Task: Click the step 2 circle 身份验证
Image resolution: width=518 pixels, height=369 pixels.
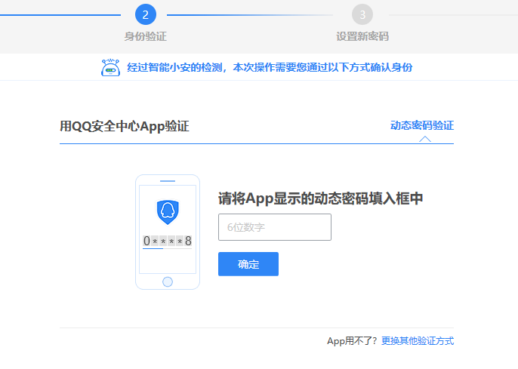Action: [x=146, y=14]
